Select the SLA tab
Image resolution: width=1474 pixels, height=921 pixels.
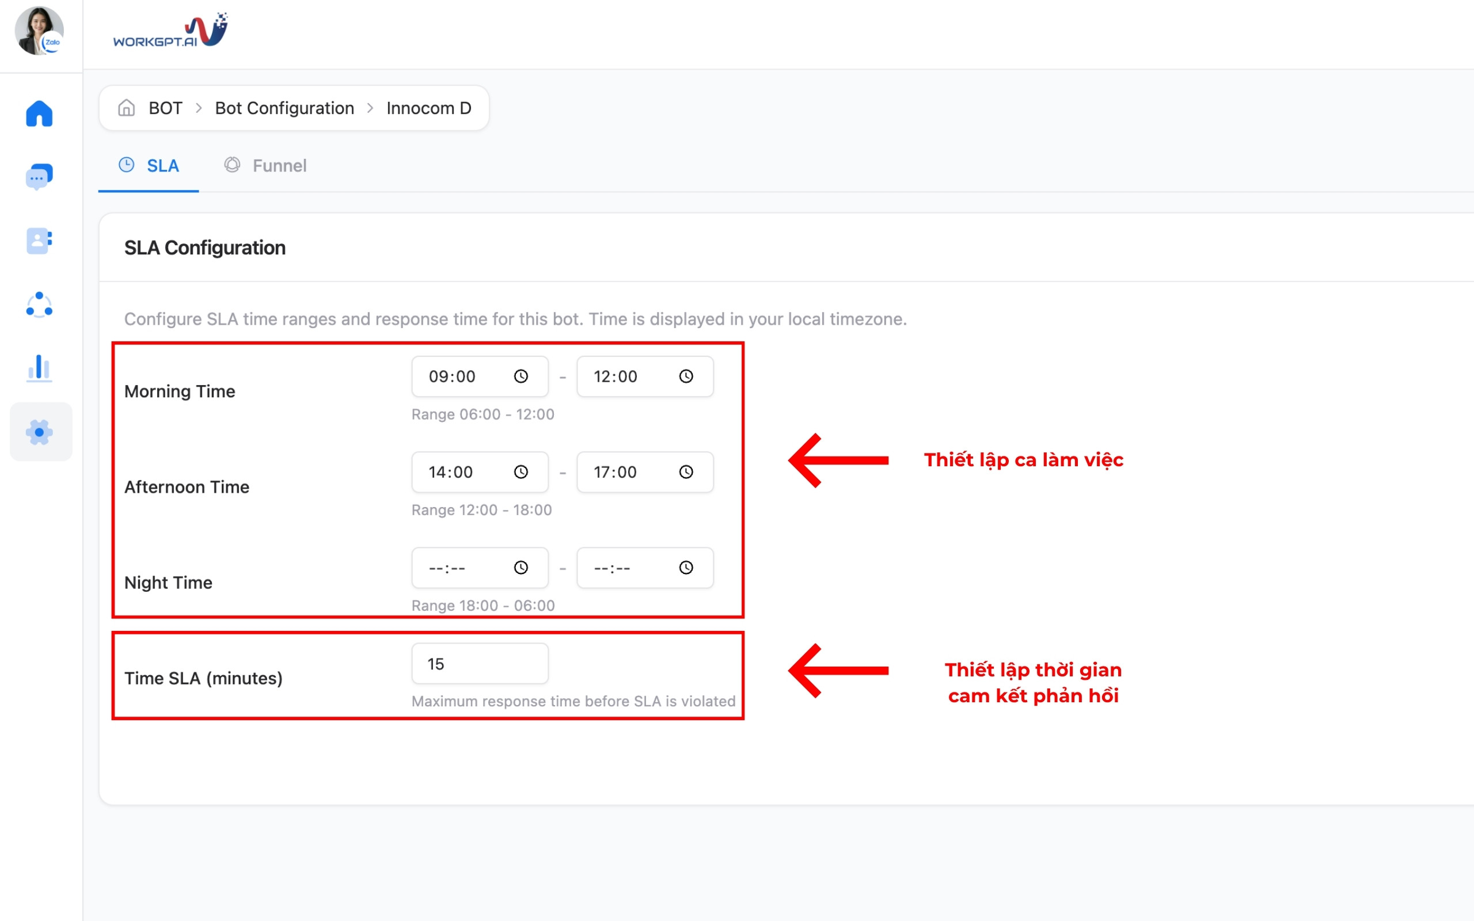pos(149,166)
